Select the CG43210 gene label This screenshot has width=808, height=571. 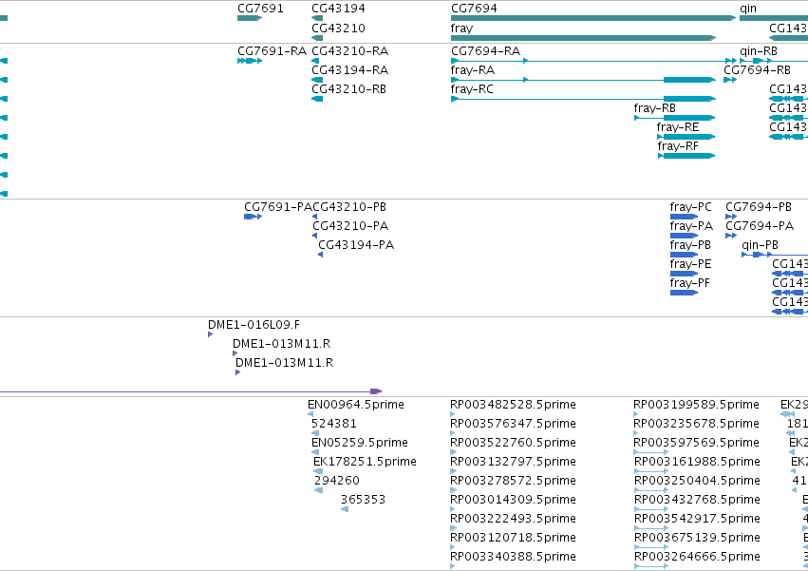338,28
